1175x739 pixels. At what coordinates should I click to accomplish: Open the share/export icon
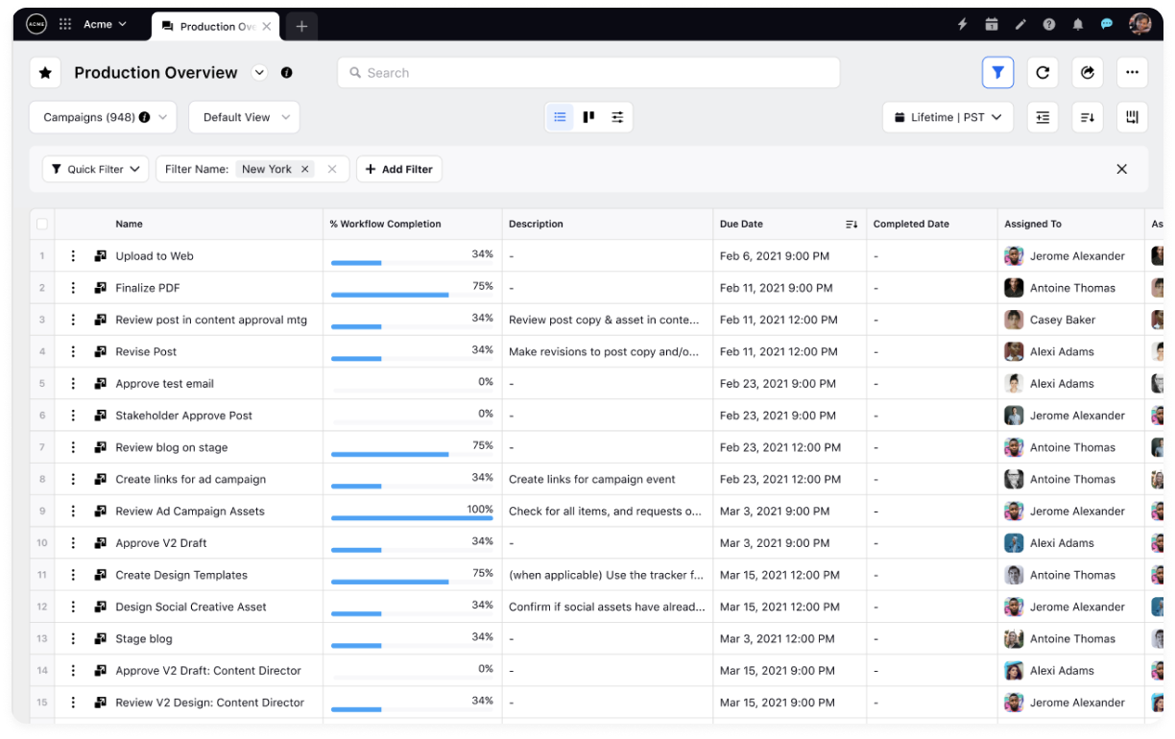coord(1087,72)
